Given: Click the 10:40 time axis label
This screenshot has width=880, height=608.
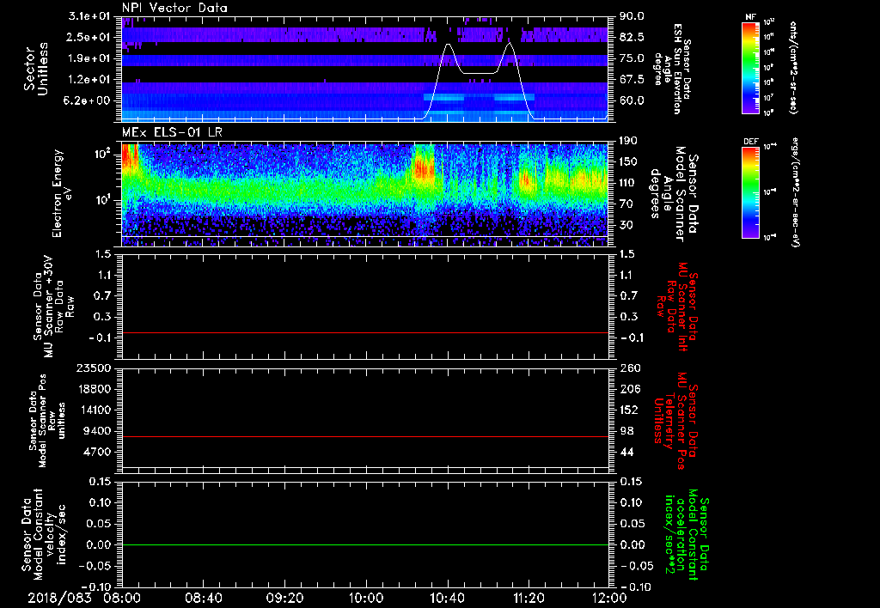Looking at the screenshot, I should 447,597.
